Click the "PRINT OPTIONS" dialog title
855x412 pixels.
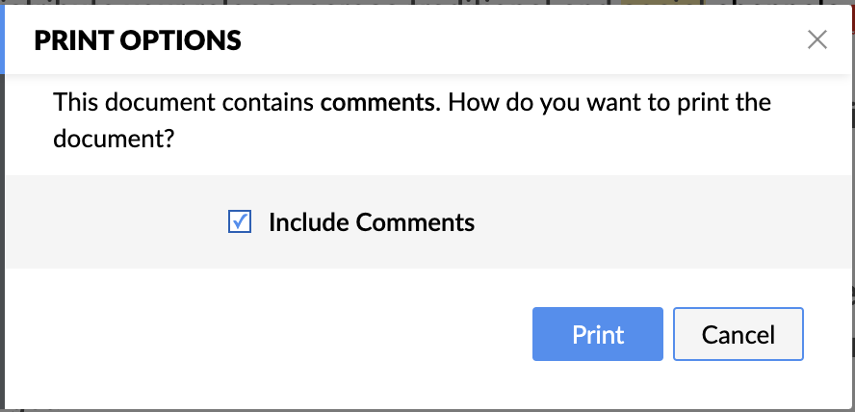pyautogui.click(x=138, y=40)
